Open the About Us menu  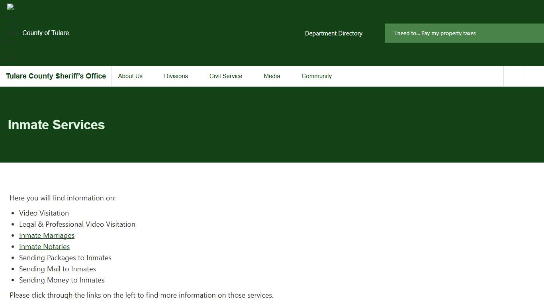click(130, 76)
